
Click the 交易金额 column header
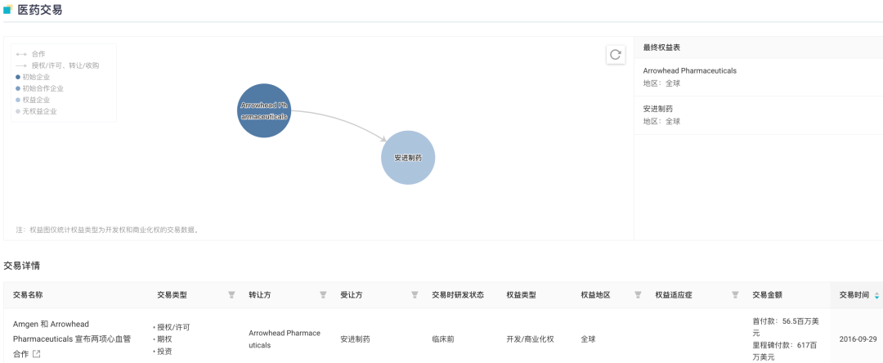coord(767,295)
